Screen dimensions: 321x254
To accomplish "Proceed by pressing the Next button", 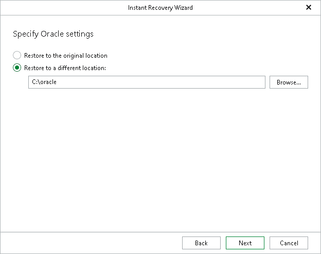I will click(x=245, y=243).
